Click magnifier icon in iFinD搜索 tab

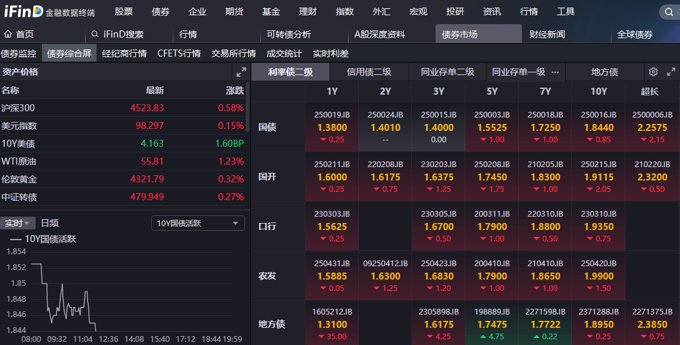coord(95,34)
